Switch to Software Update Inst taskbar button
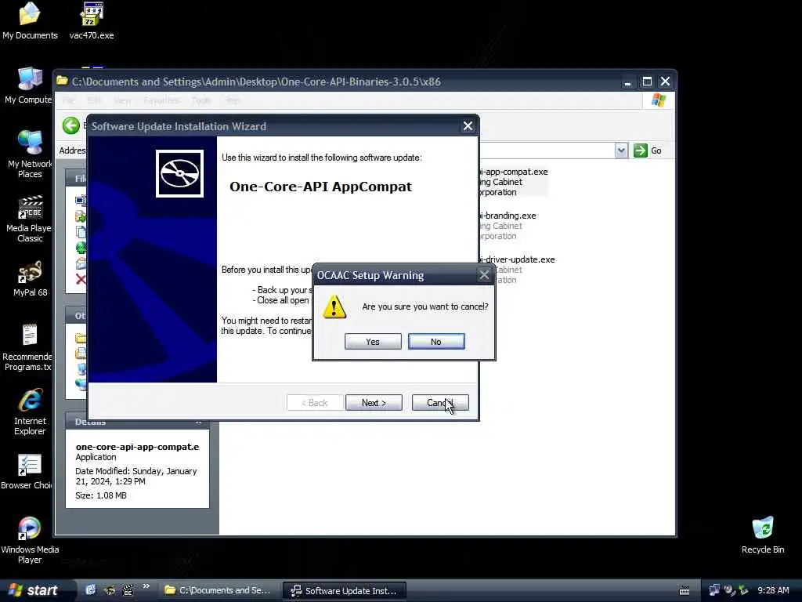This screenshot has height=602, width=802. (345, 591)
